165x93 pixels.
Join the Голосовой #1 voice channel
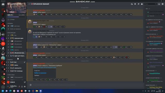pos(16,77)
